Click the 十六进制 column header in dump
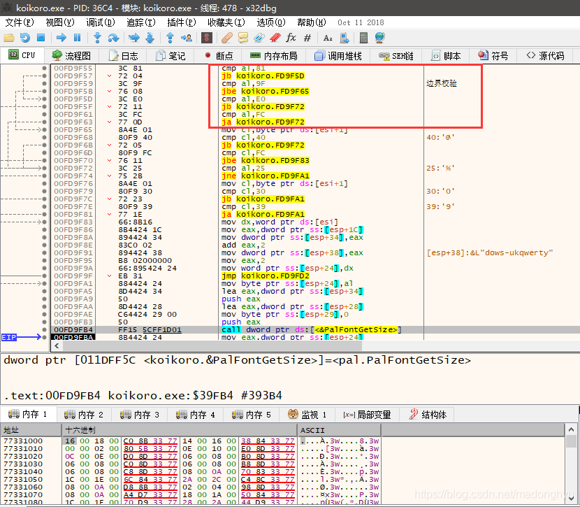 [179, 430]
